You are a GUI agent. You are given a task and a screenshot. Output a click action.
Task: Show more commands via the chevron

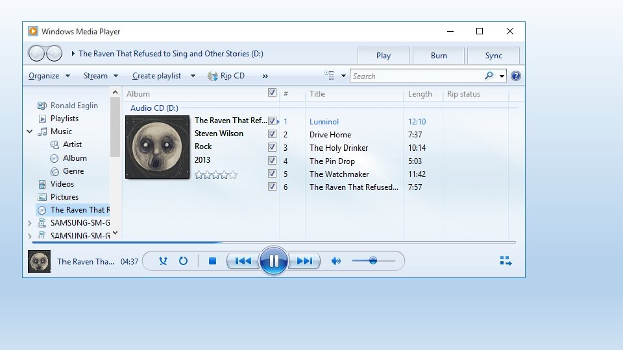click(265, 76)
